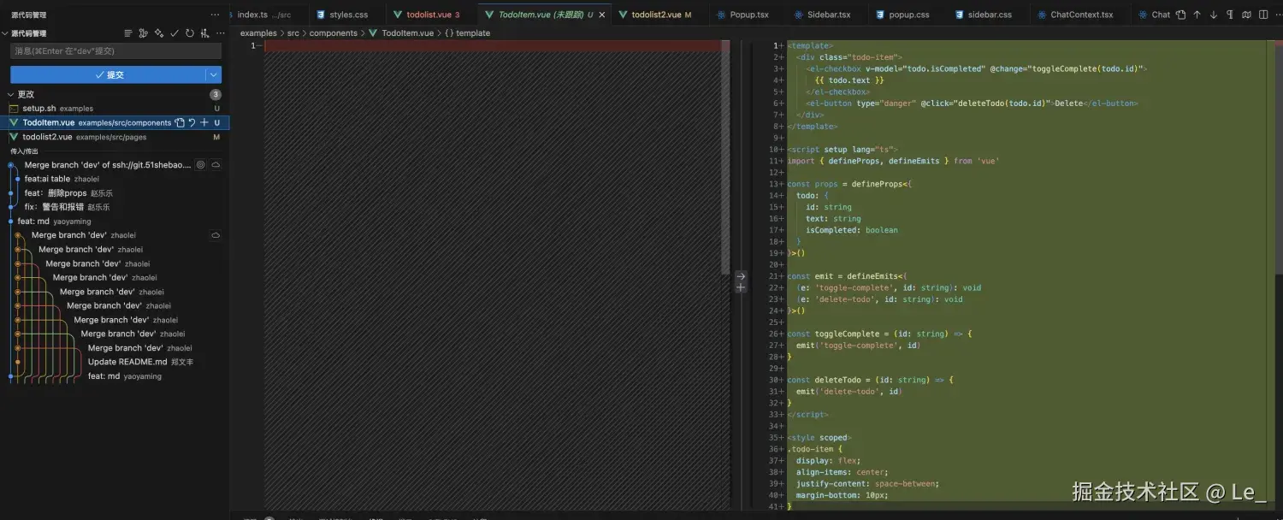Screen dimensions: 1283x520
Task: Close the TodoItem.vue (未跟踪) tab
Action: click(602, 15)
